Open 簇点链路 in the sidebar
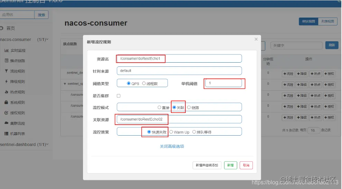The image size is (342, 189). click(15, 61)
